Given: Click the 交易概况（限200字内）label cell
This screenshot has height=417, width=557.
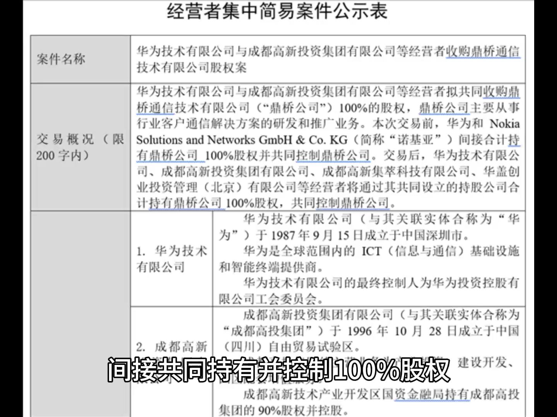Looking at the screenshot, I should coord(80,147).
